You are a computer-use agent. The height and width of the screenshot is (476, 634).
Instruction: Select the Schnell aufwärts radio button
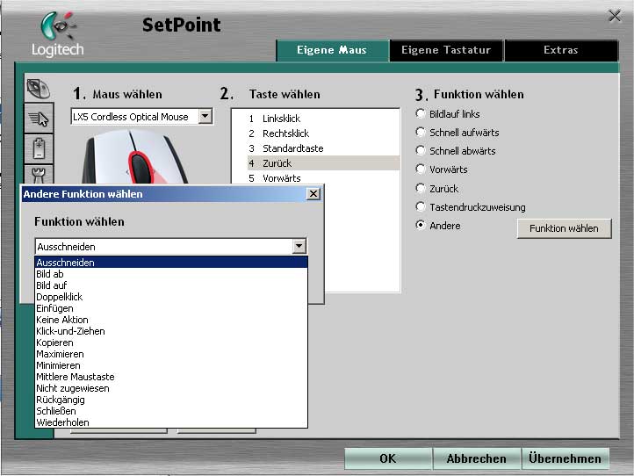[421, 132]
